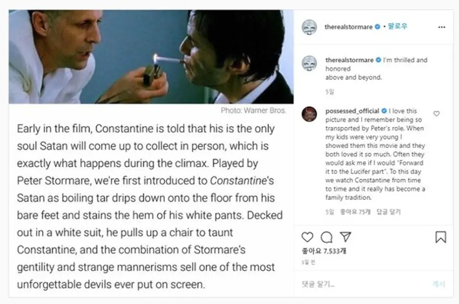This screenshot has height=304, width=459.
Task: Click therealstormare username in the caption
Action: click(x=349, y=60)
